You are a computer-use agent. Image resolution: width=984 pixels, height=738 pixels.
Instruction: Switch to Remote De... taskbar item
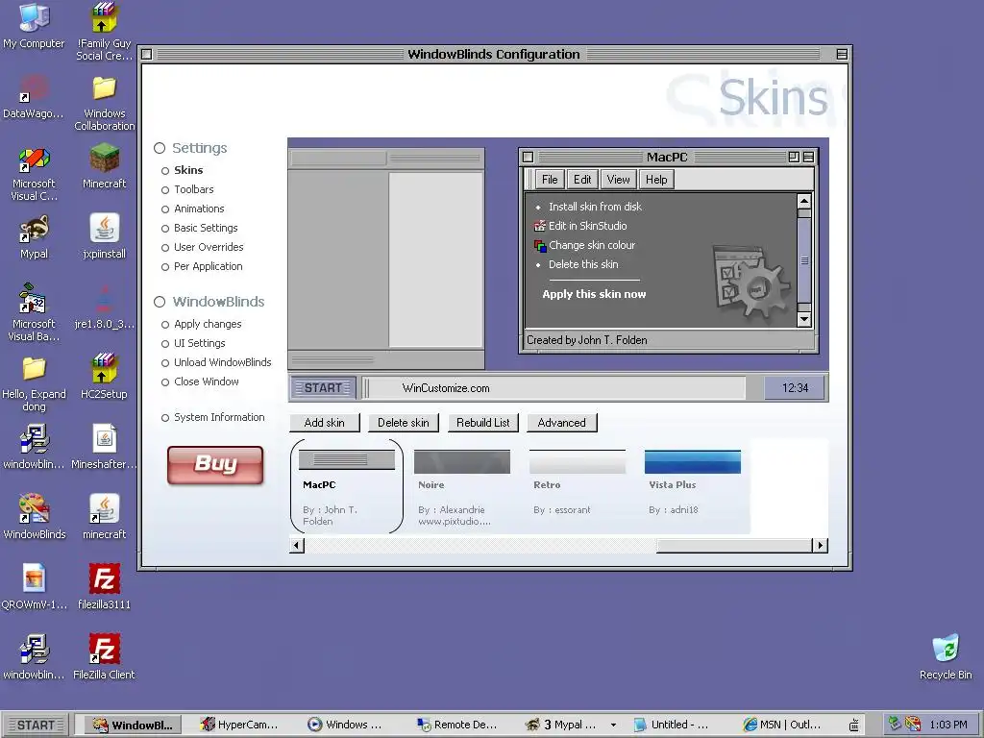tap(457, 725)
